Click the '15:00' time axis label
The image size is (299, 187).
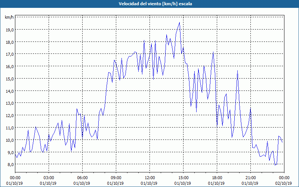(183, 178)
